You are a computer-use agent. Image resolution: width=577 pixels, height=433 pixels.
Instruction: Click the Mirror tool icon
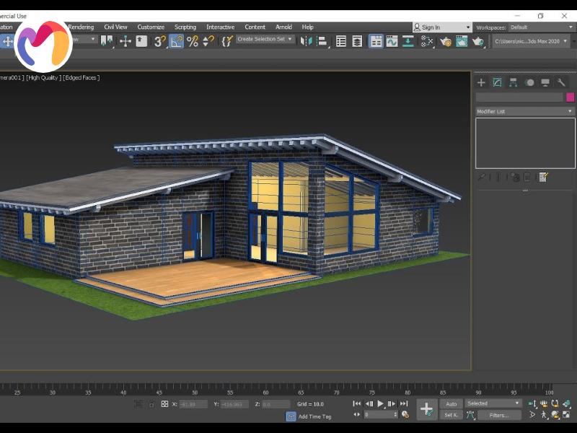(305, 41)
